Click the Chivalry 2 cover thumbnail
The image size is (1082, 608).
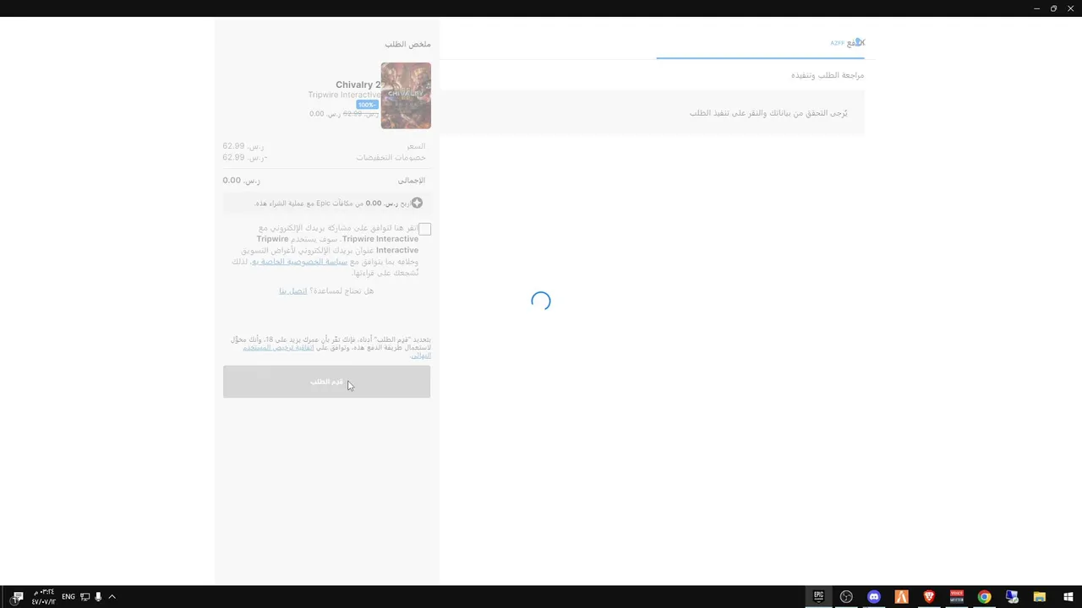406,95
